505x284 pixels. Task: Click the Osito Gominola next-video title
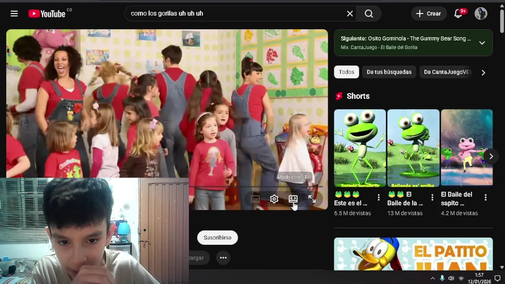(x=419, y=39)
